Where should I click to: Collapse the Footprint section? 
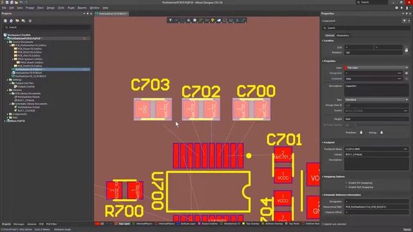323,142
